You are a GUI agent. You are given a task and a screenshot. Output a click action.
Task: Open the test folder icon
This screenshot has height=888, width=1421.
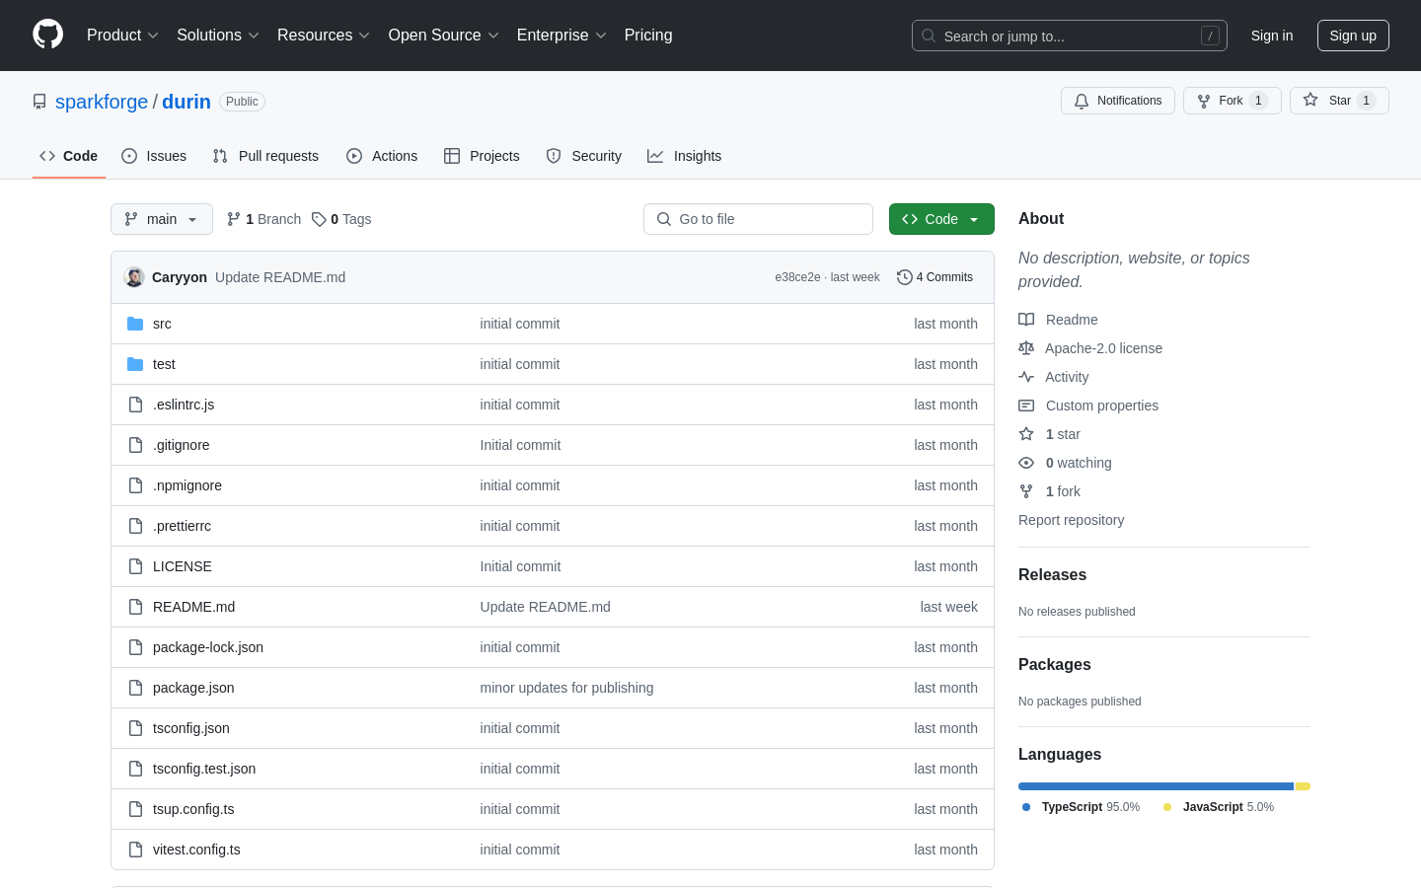135,364
